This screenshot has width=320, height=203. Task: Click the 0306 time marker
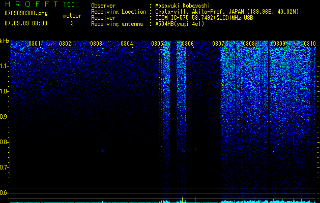[x=188, y=44]
